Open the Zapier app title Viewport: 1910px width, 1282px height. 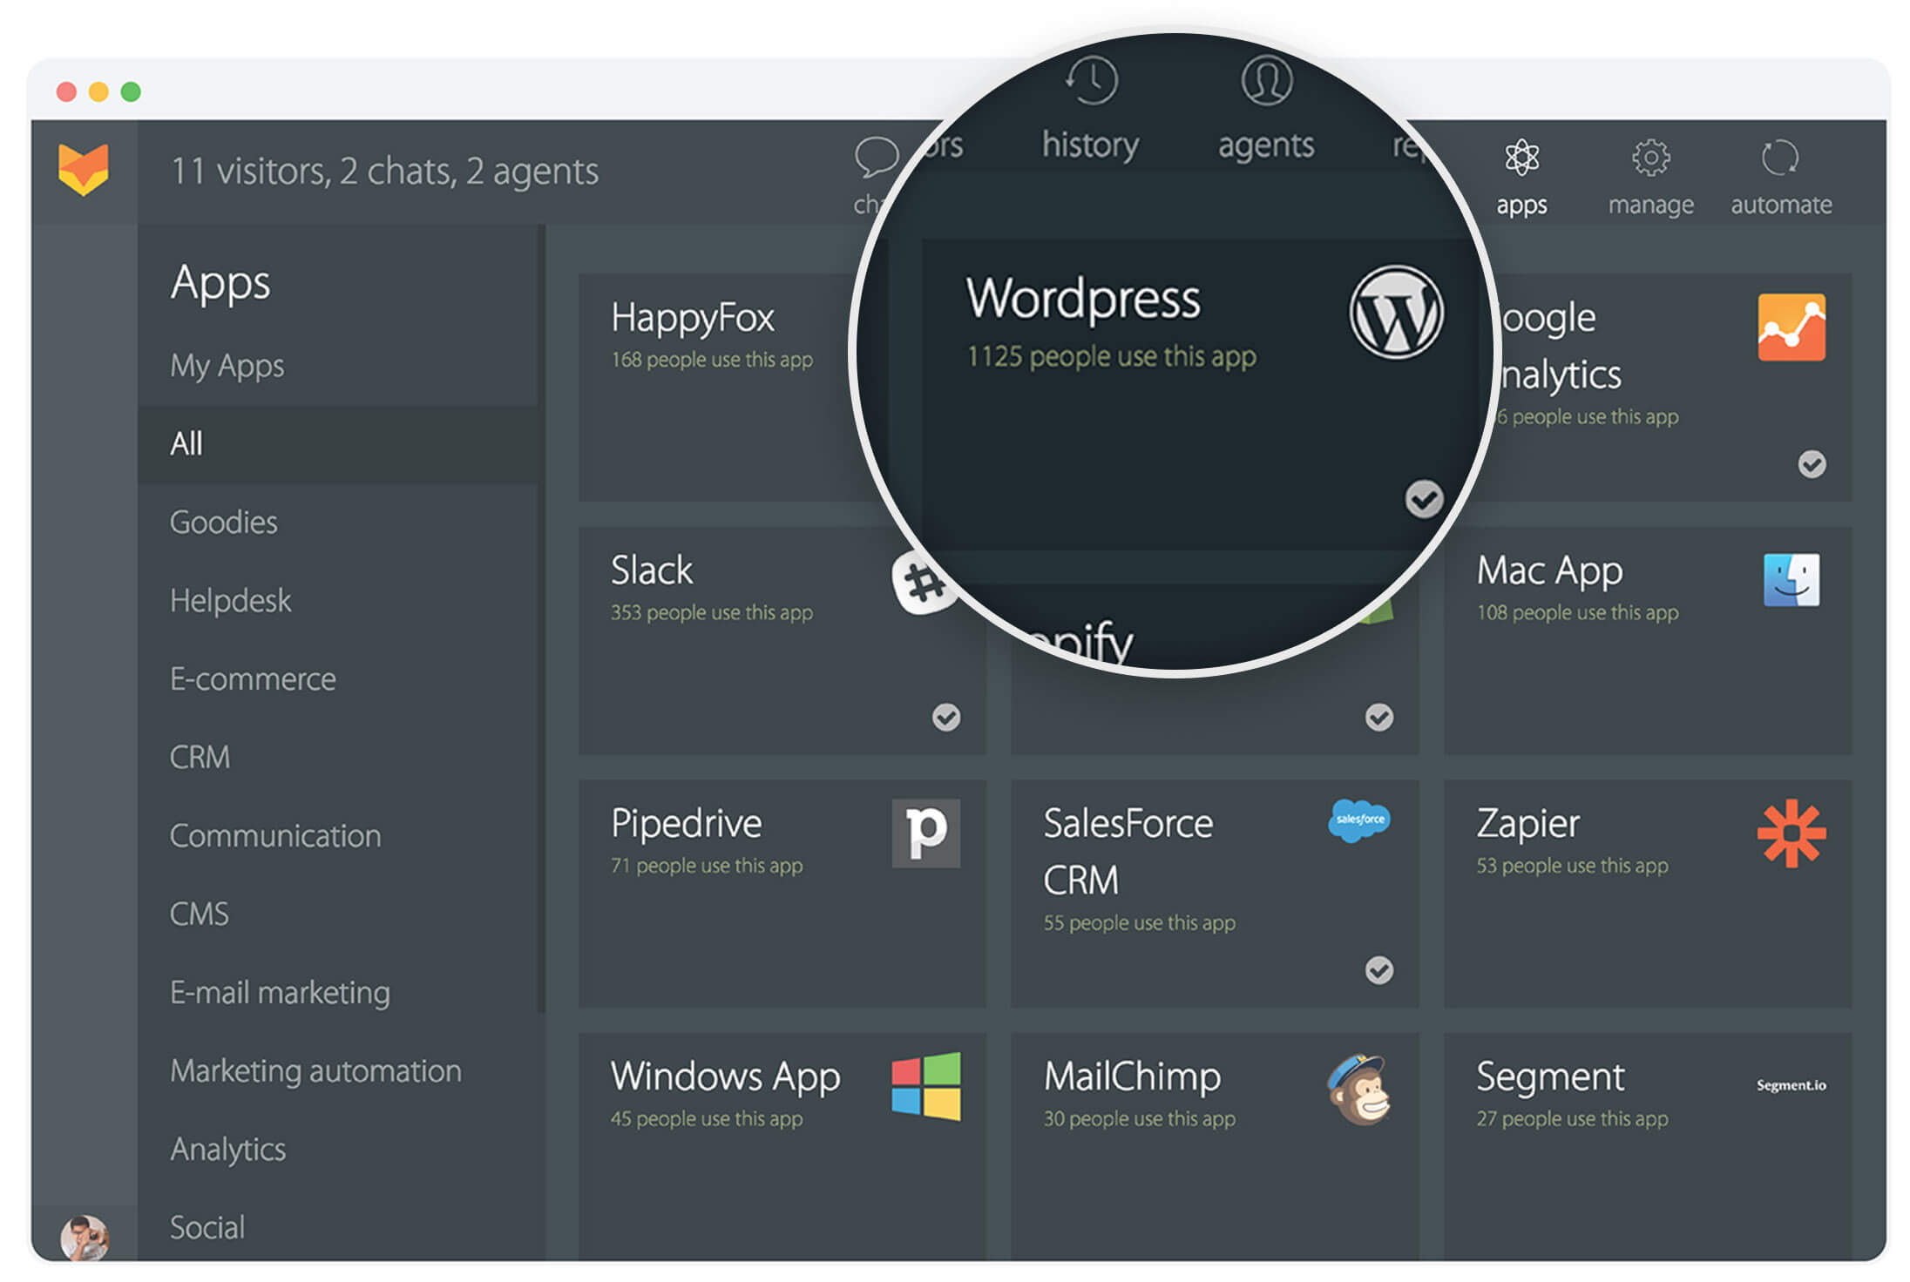pos(1527,825)
